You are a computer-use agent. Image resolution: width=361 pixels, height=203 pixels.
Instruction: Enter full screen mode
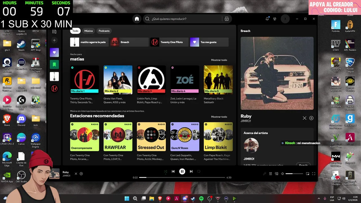tap(314, 174)
